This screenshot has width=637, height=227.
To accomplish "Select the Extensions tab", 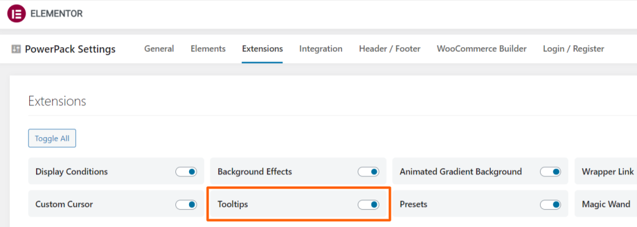I will click(x=263, y=49).
